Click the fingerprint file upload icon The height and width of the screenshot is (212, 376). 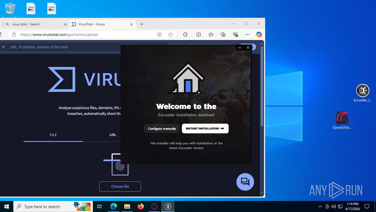[x=116, y=165]
